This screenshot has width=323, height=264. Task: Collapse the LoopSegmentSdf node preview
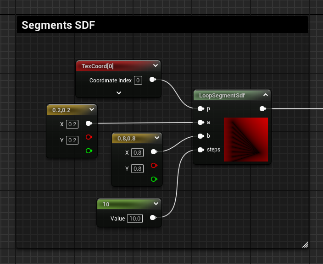pos(265,95)
